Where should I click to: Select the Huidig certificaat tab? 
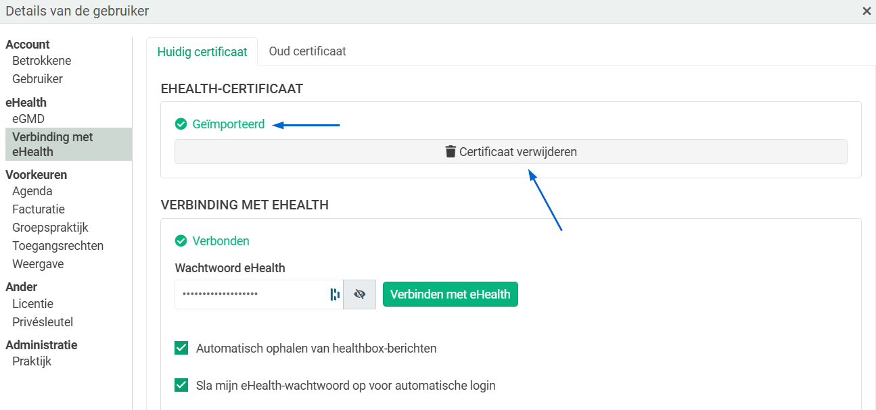202,51
